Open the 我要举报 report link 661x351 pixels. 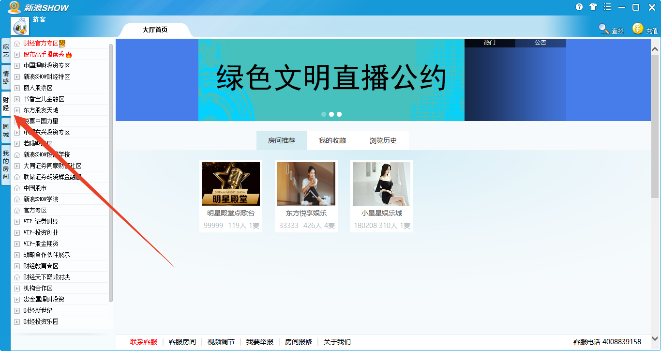pyautogui.click(x=259, y=341)
